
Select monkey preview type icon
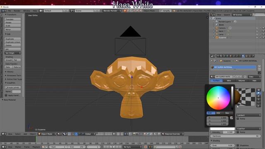pyautogui.click(x=258, y=99)
